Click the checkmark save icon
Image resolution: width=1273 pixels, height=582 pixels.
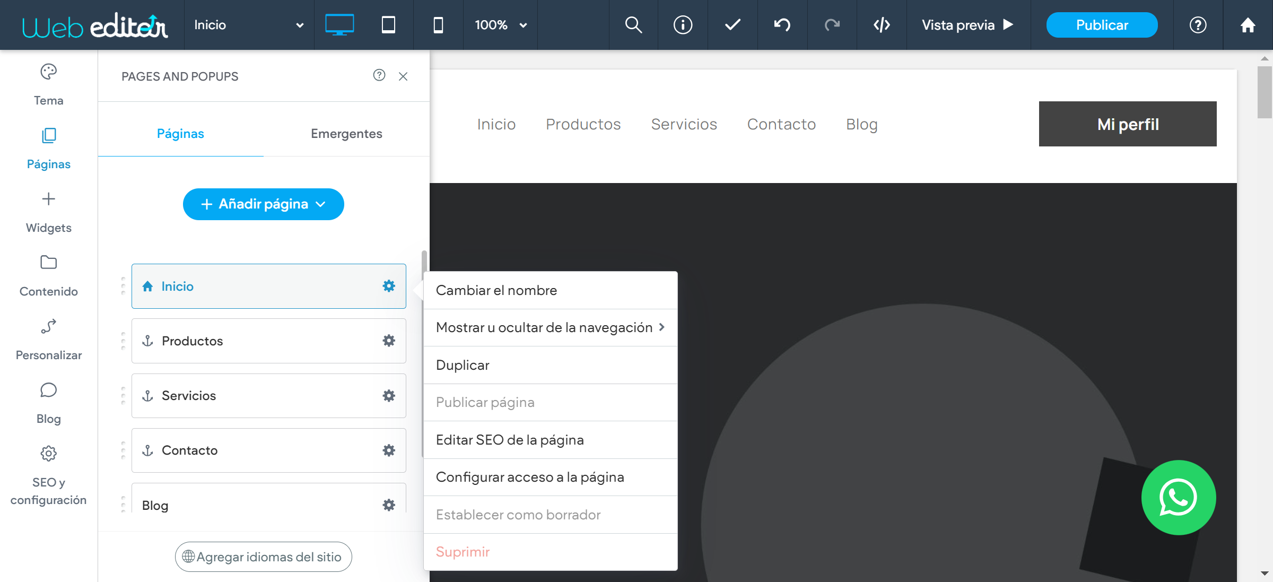733,25
